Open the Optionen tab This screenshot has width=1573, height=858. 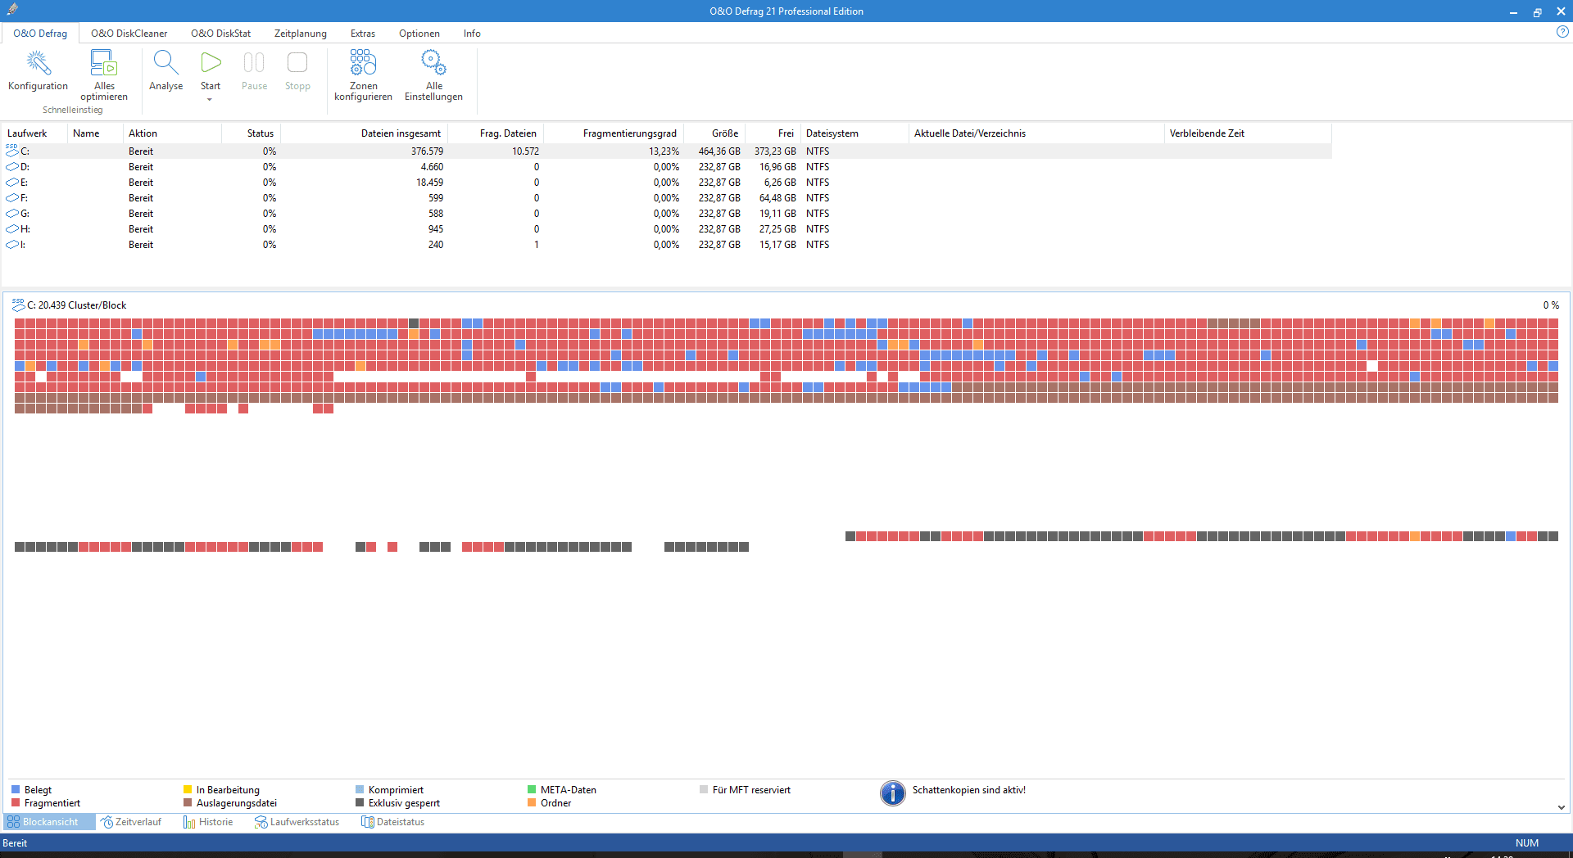(x=419, y=34)
